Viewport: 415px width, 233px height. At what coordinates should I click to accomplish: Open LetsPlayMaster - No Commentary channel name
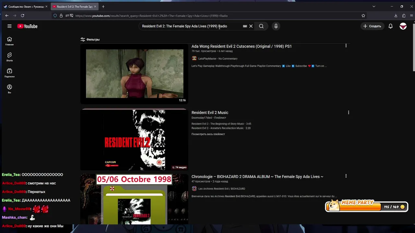pos(218,59)
